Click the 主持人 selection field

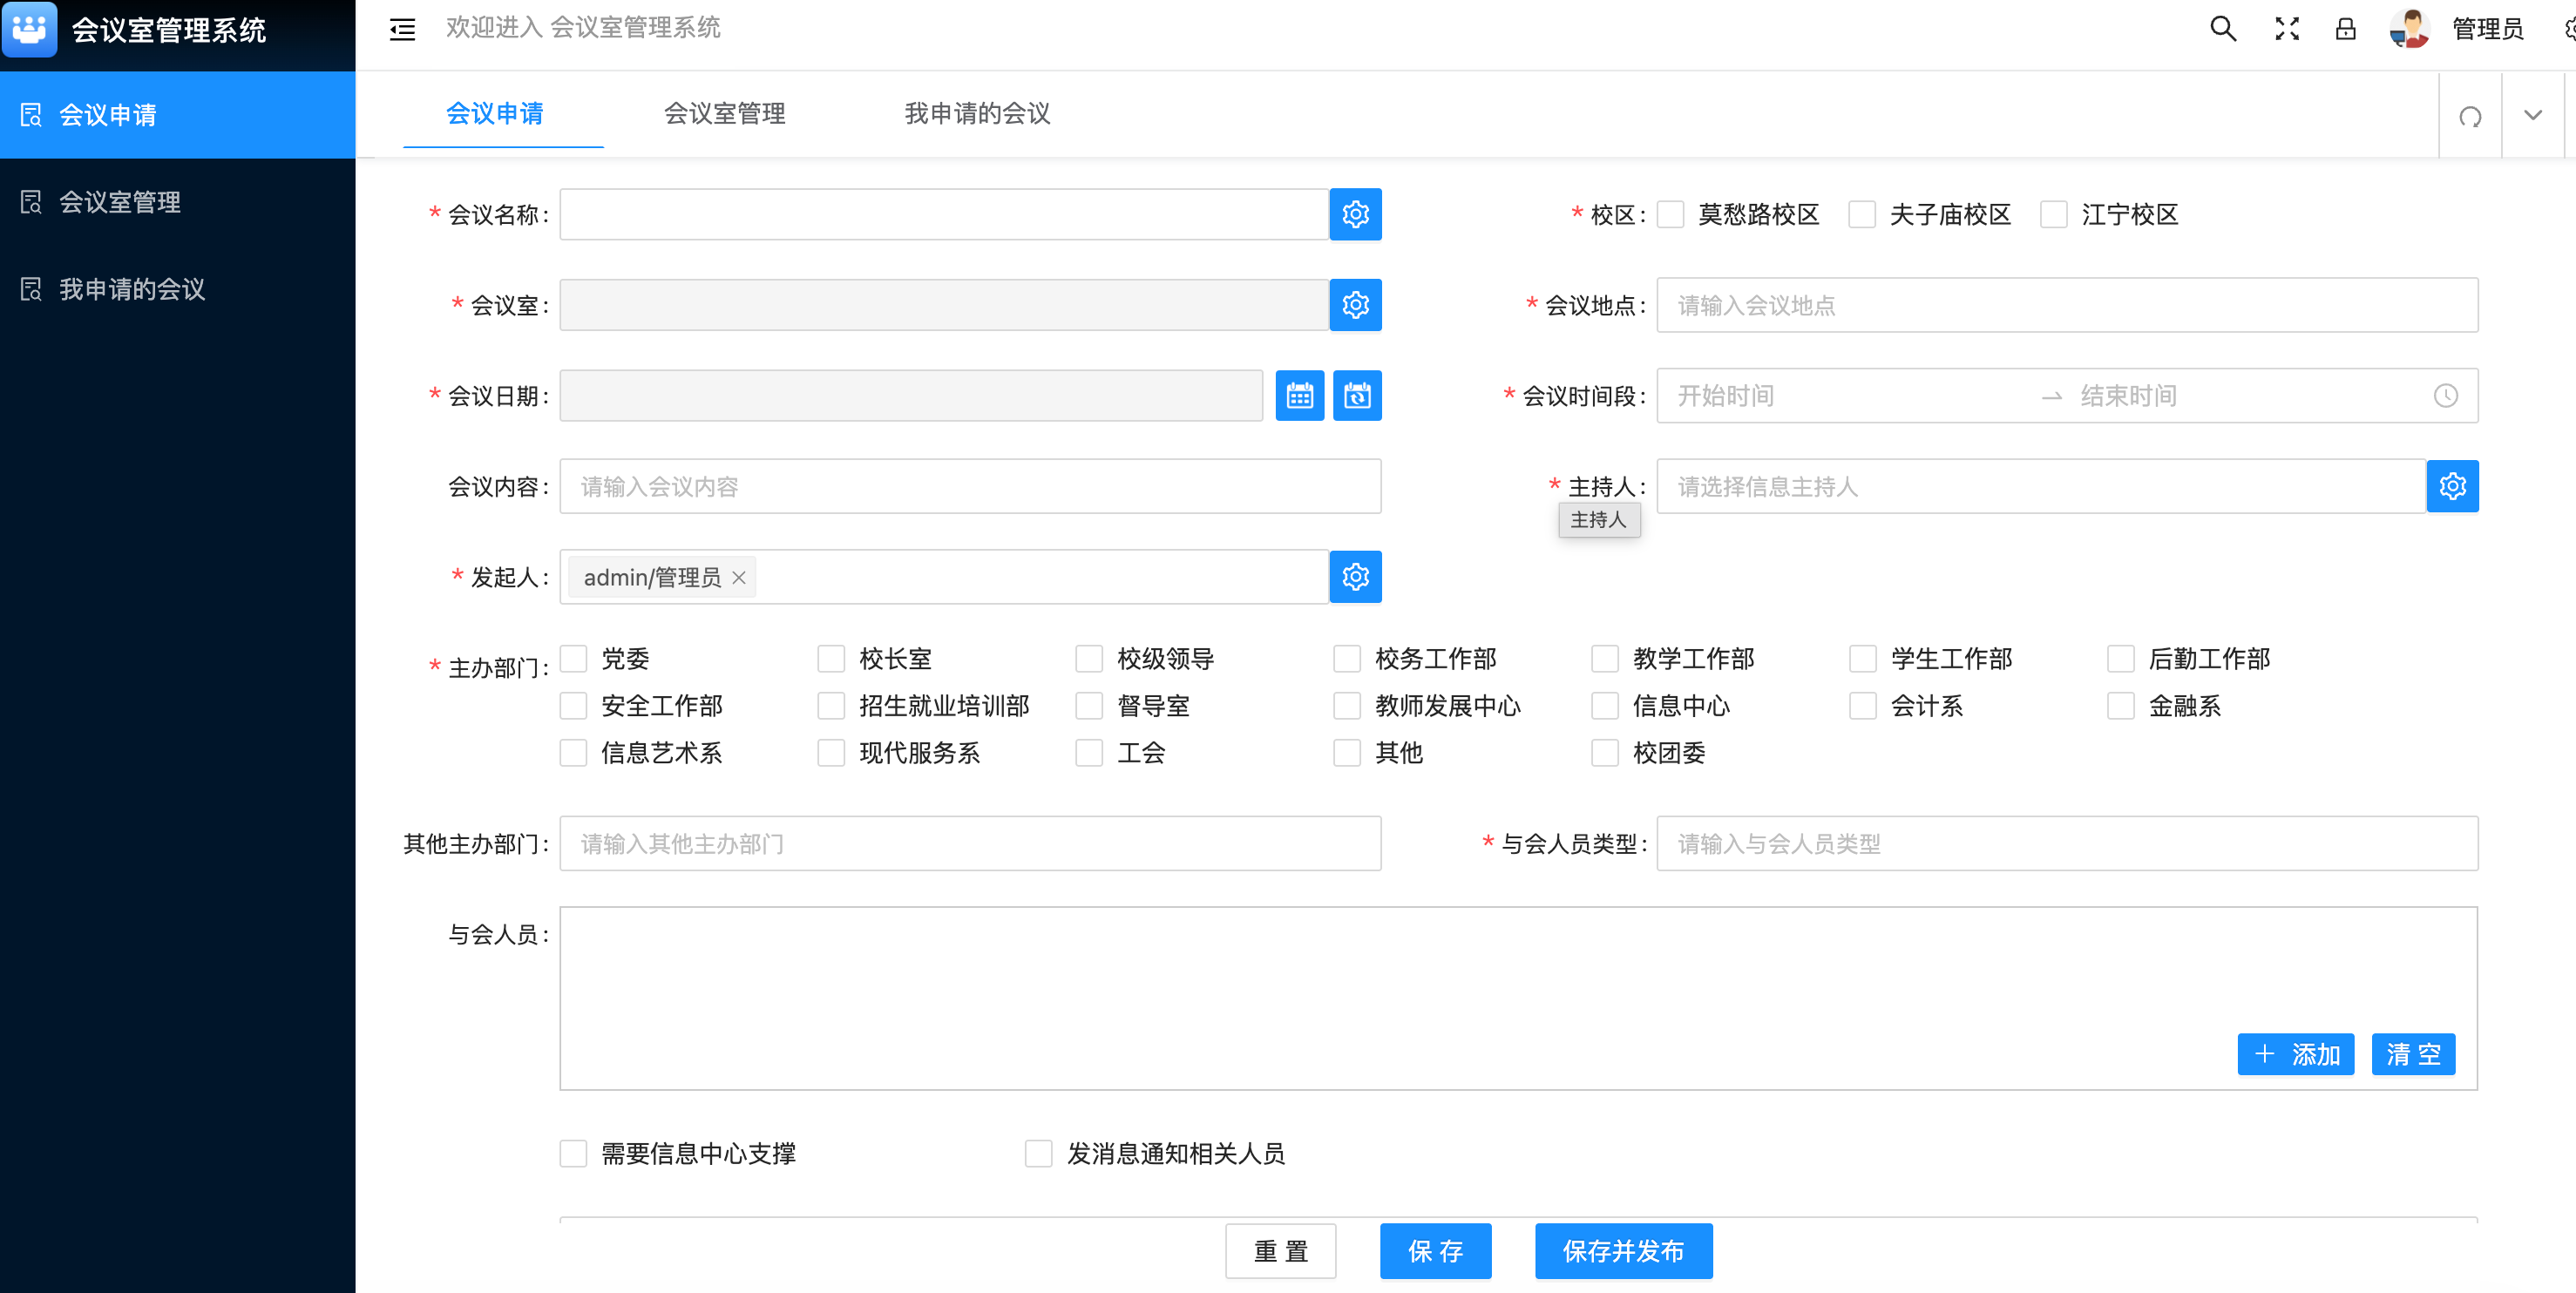[2041, 487]
